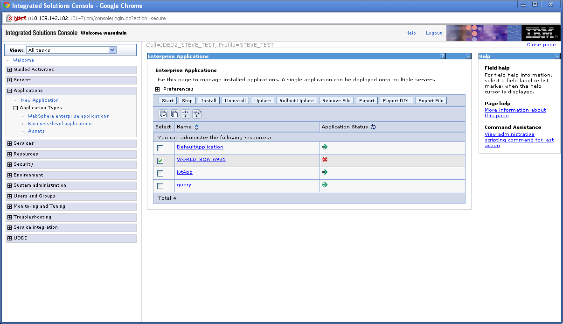Viewport: 563px width, 324px height.
Task: Check the ivtApp checkbox
Action: click(x=160, y=173)
